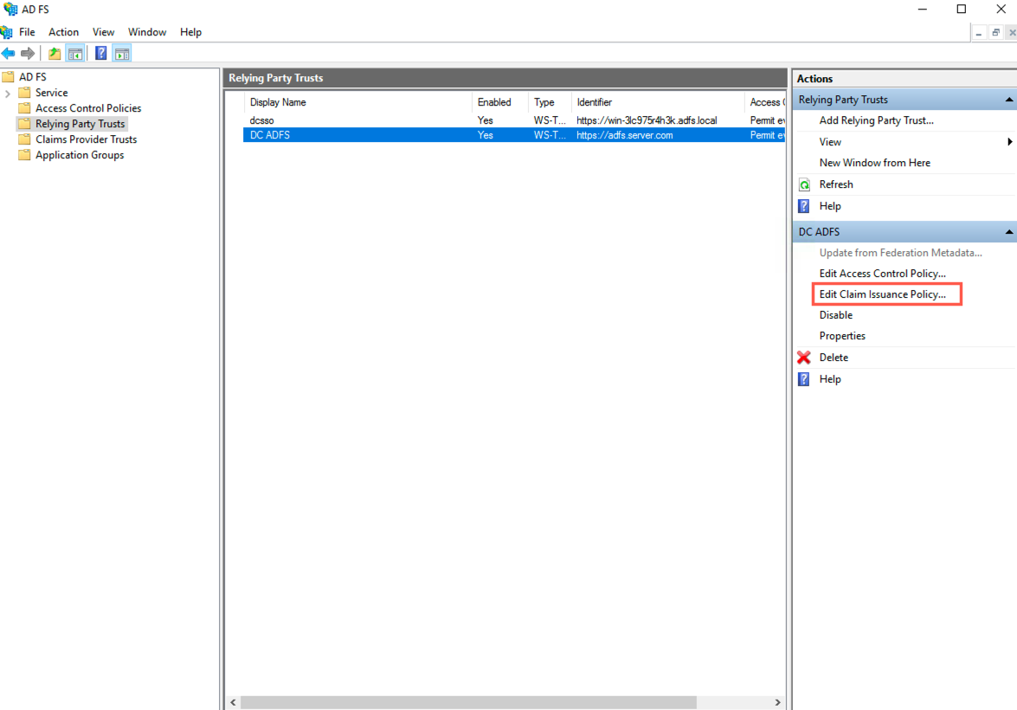Open the Window menu
Image resolution: width=1017 pixels, height=710 pixels.
tap(146, 31)
